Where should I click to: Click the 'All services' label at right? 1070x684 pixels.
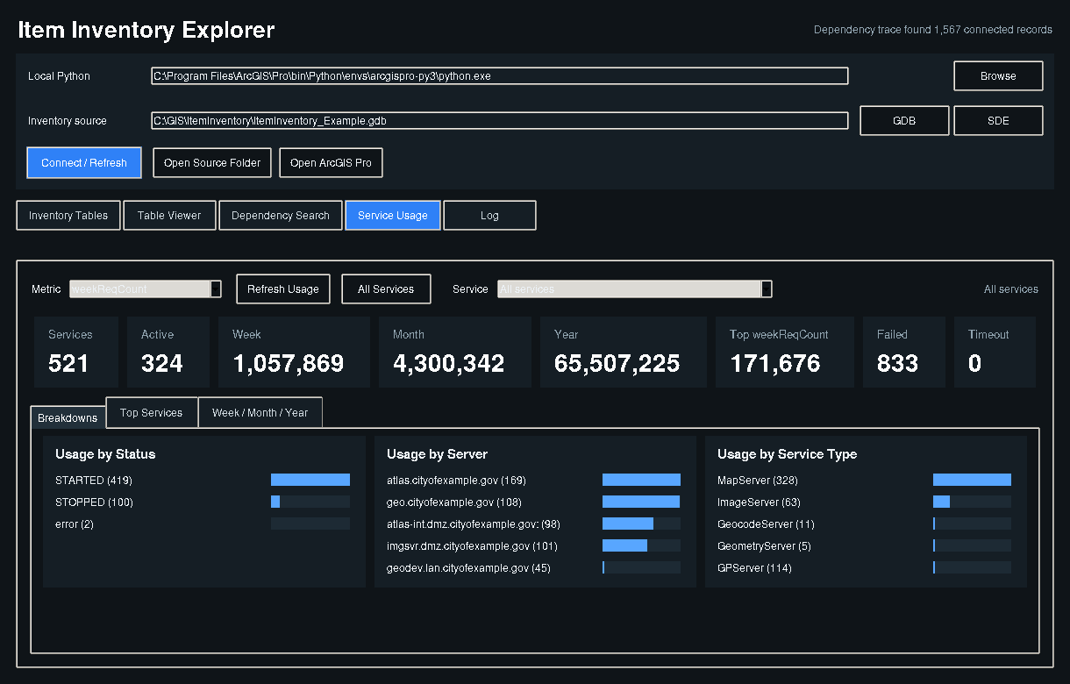1011,289
